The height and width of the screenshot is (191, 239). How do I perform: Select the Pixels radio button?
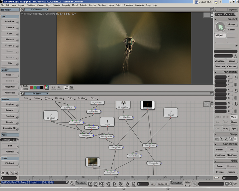point(21,89)
